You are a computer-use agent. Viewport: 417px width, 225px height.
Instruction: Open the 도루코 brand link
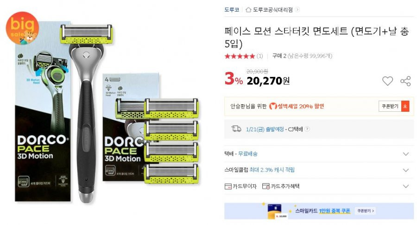(232, 10)
